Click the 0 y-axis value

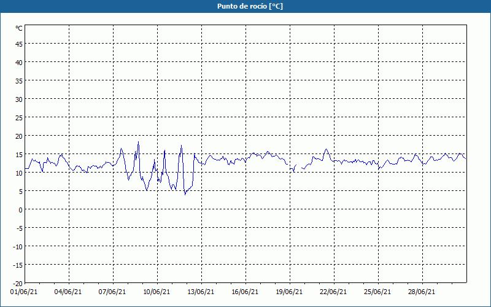(21, 210)
